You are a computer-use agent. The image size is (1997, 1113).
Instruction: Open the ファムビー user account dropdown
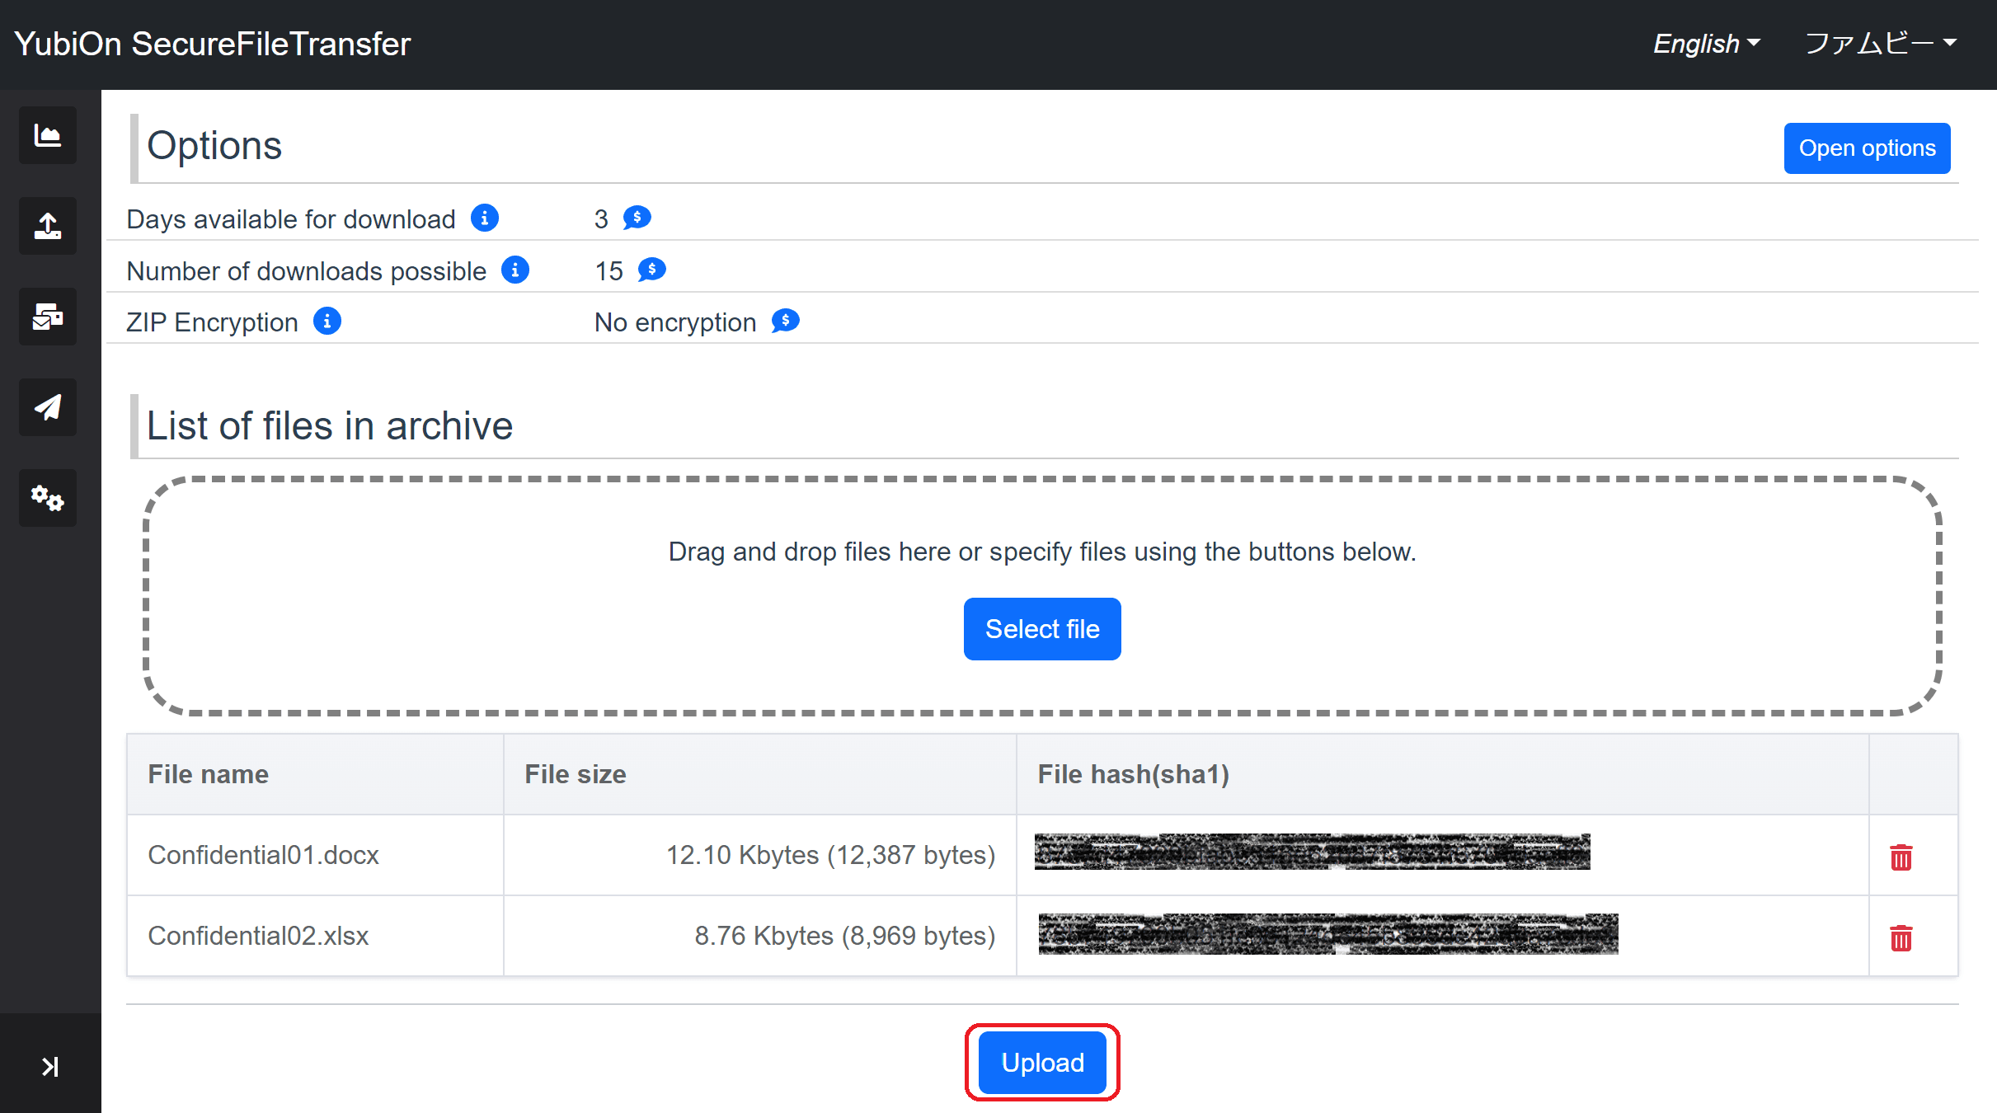[x=1881, y=44]
